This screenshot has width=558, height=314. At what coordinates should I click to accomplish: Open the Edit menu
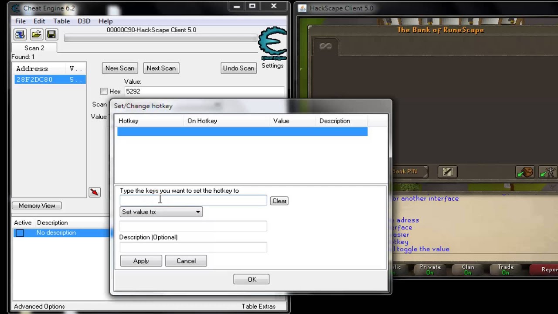[39, 21]
